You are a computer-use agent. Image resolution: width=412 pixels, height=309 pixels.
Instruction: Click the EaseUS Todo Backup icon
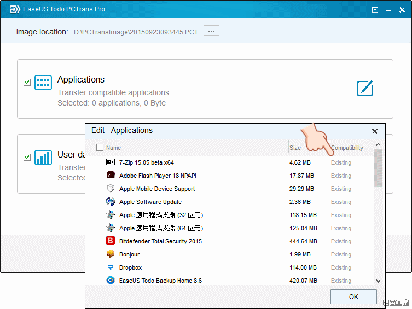click(x=111, y=280)
